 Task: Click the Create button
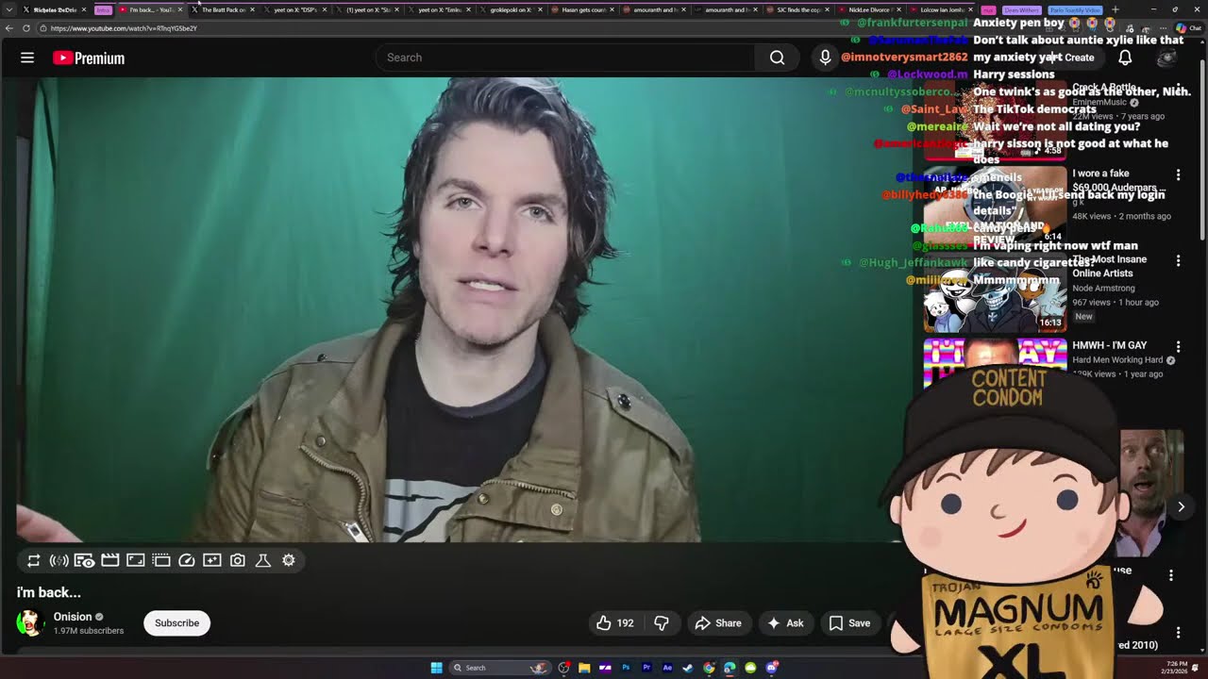(1072, 58)
